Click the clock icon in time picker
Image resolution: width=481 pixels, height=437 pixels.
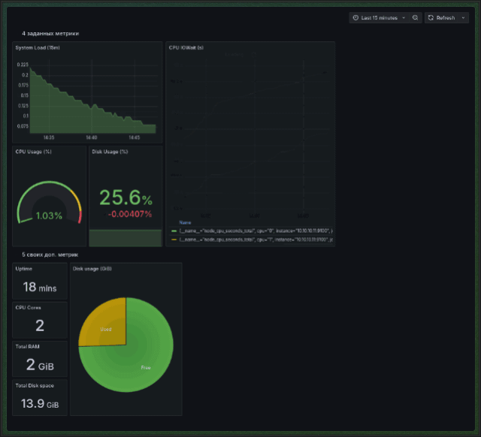point(355,17)
